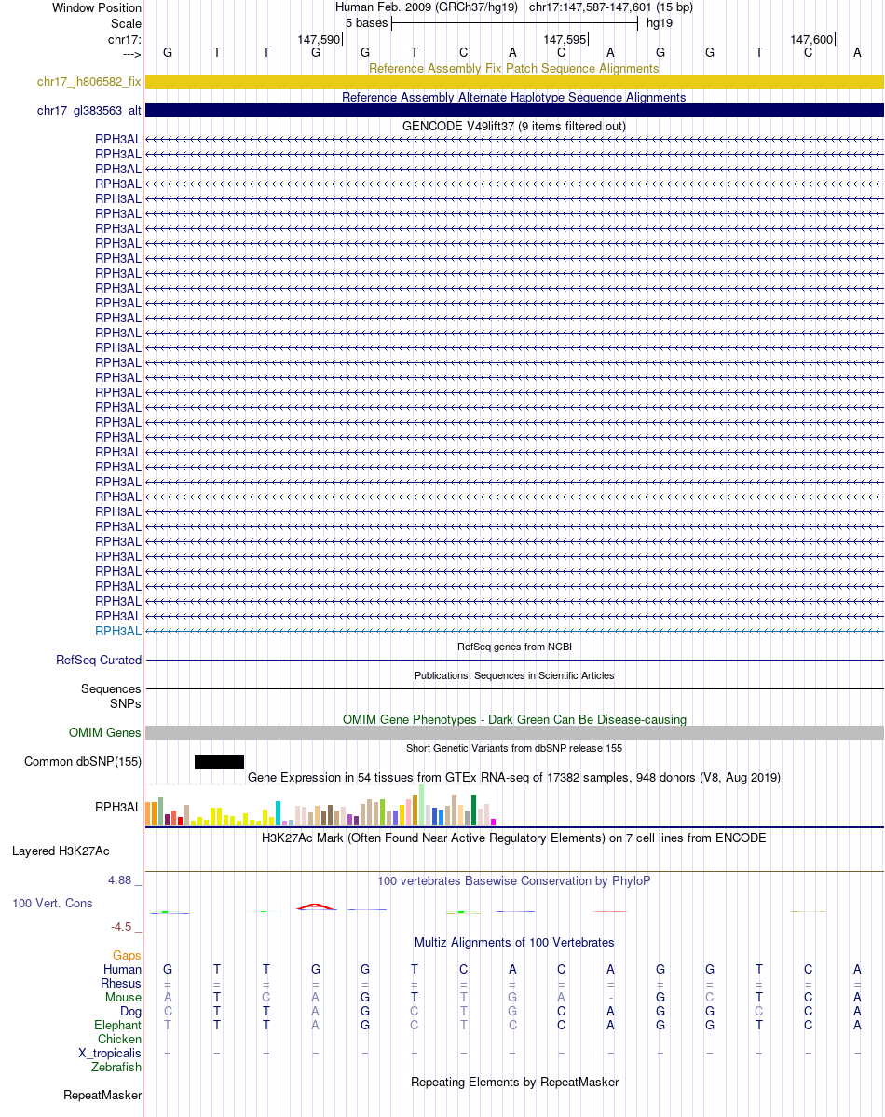Open the H3K27Ac Mark ENCODE track title
The width and height of the screenshot is (885, 1117).
[x=513, y=838]
